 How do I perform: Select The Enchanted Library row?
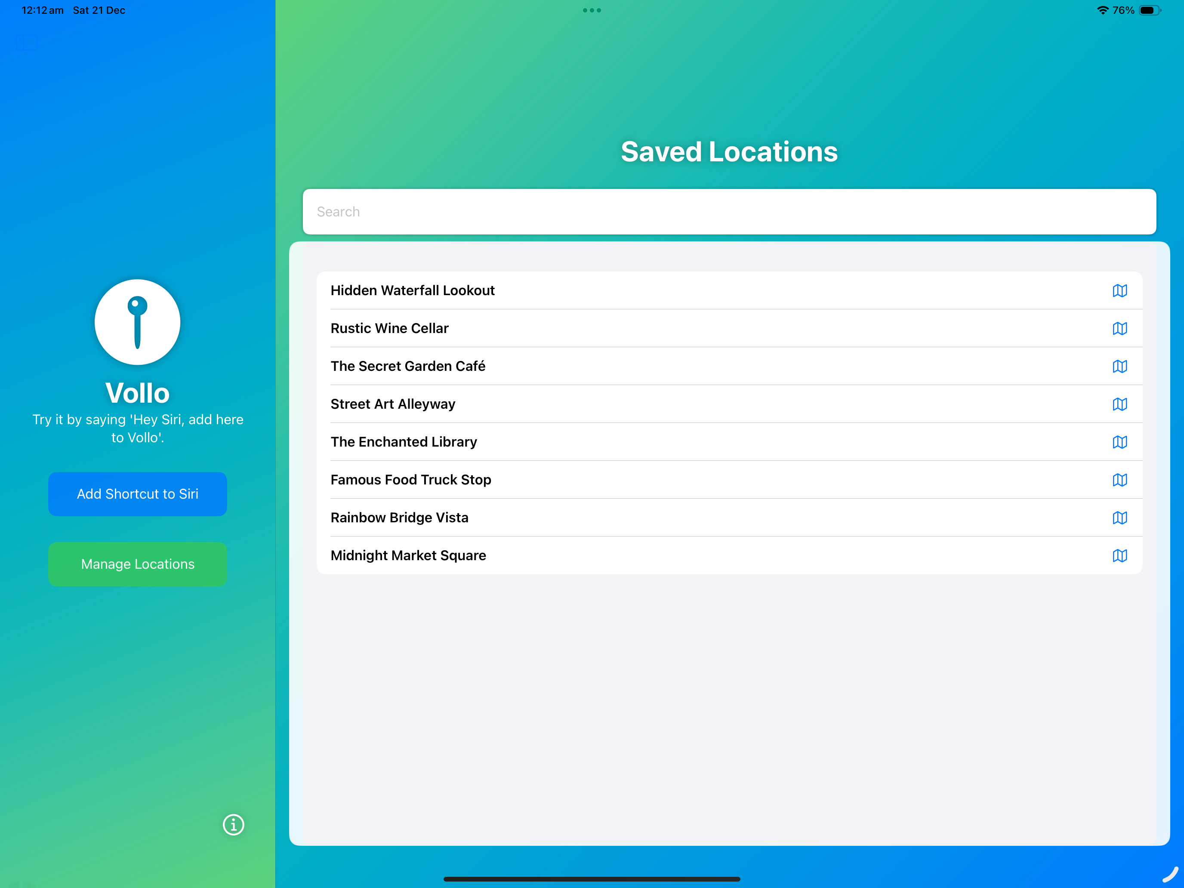click(x=729, y=441)
